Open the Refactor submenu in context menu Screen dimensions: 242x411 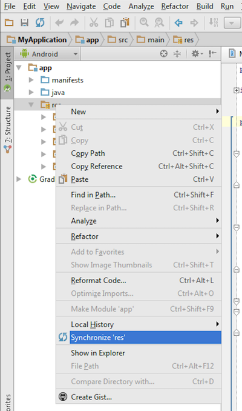[x=139, y=236]
